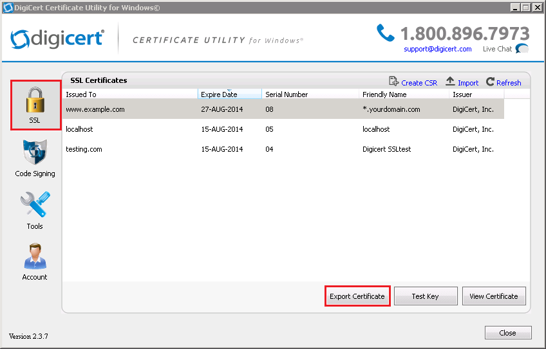The width and height of the screenshot is (546, 349).
Task: Click the View Certificate button
Action: coord(494,296)
